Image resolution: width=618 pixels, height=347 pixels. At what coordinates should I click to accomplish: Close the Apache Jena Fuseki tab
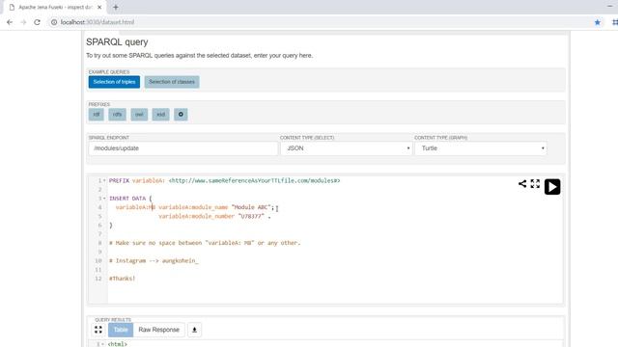(x=99, y=7)
